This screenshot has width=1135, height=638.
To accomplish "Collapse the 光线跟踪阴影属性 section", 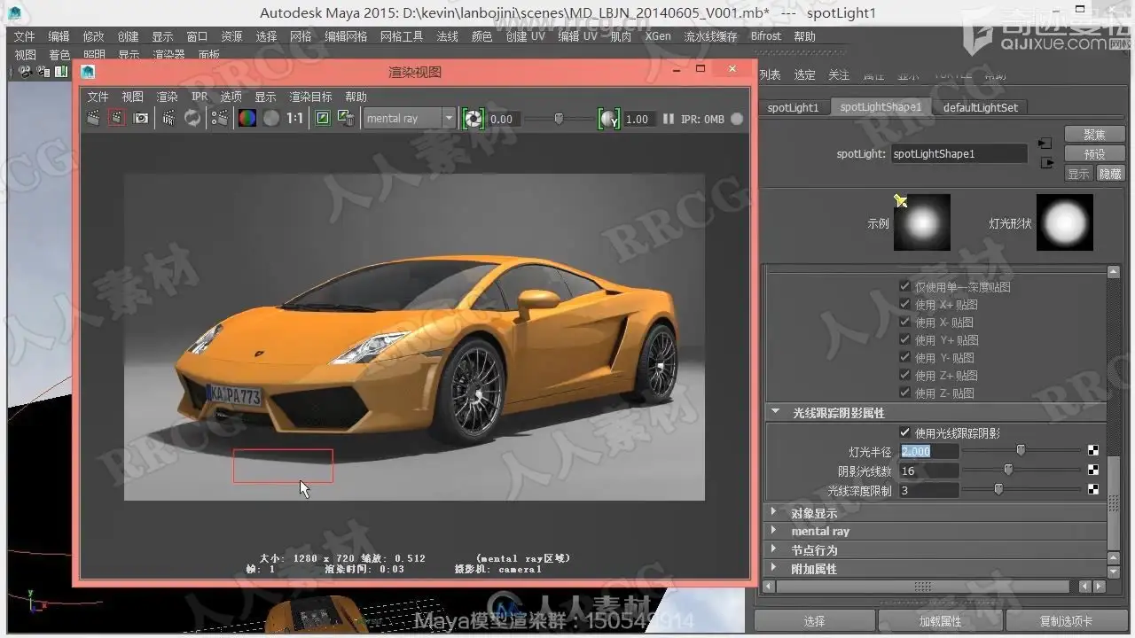I will coord(775,412).
